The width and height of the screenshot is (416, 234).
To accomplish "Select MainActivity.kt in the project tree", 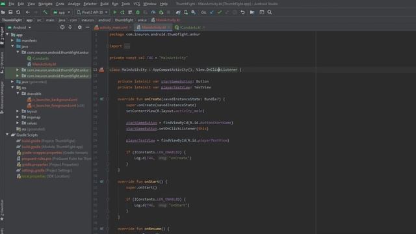I will point(44,64).
